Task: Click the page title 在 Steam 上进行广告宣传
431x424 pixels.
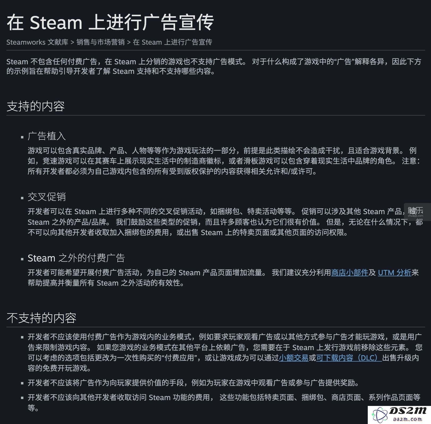Action: coord(110,22)
